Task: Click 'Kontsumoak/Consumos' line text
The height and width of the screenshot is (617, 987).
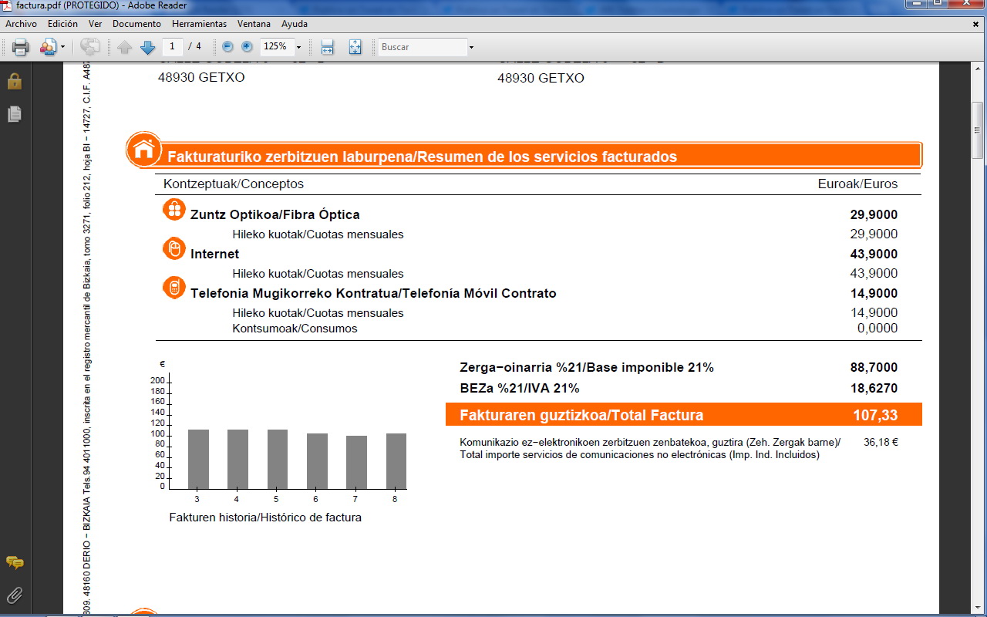Action: coord(295,329)
